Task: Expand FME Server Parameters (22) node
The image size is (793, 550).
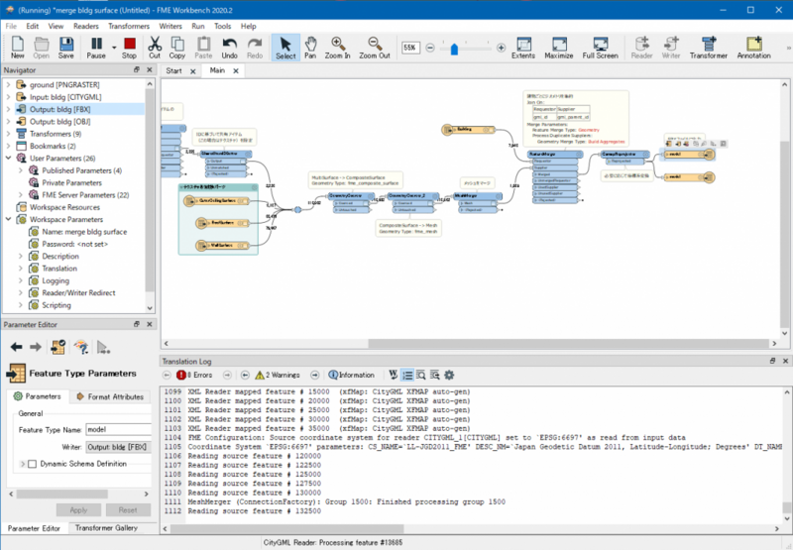Action: click(20, 194)
